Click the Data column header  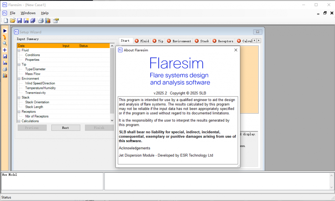point(21,46)
